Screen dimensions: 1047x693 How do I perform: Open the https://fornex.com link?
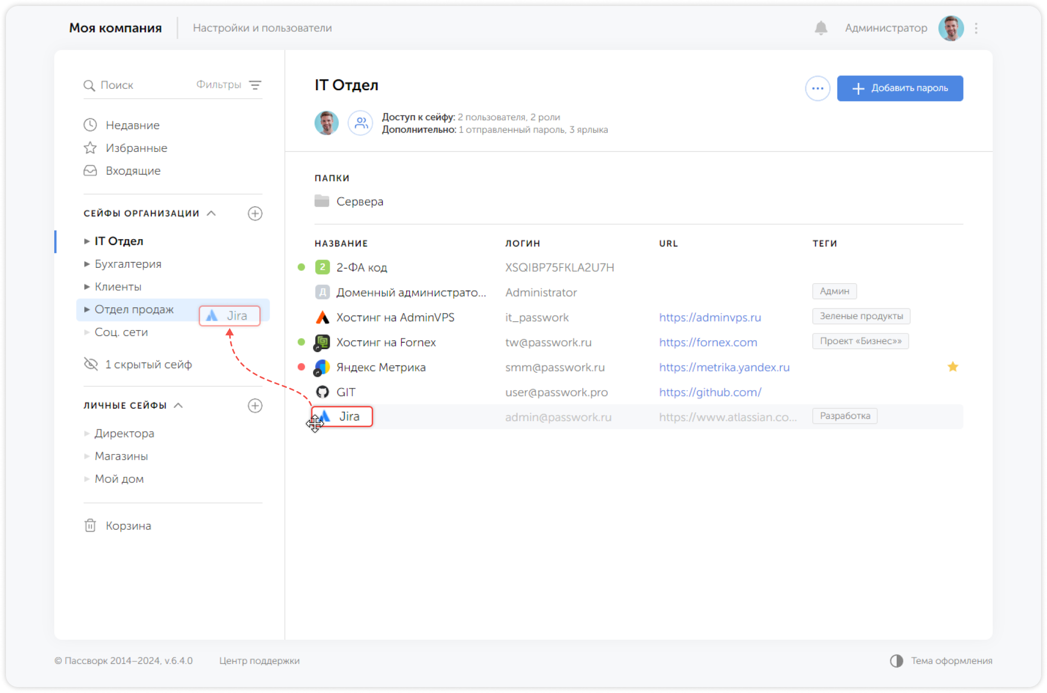708,342
